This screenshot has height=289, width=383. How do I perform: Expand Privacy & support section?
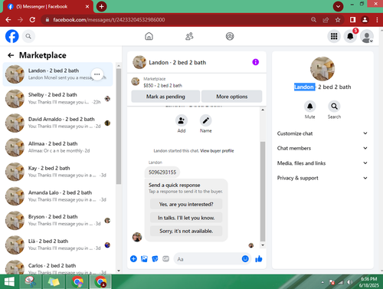coord(322,178)
